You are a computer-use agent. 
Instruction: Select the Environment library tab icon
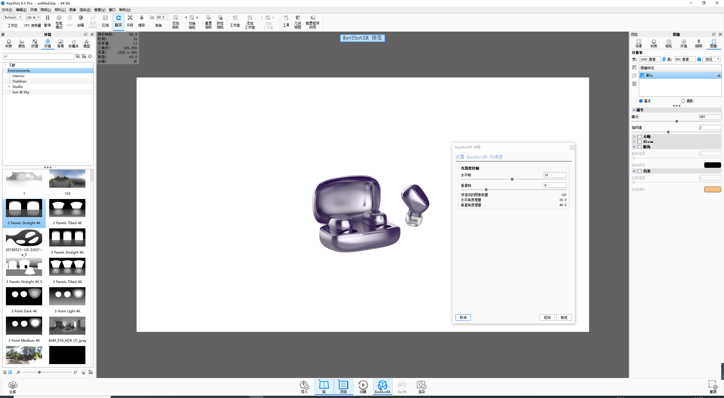tap(48, 43)
